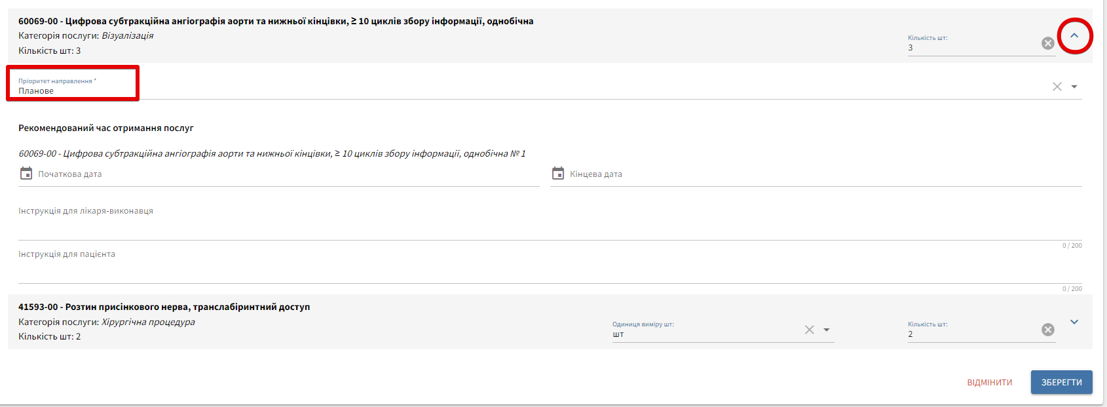This screenshot has width=1107, height=407.
Task: Click the Початкова дата input field
Action: (282, 174)
